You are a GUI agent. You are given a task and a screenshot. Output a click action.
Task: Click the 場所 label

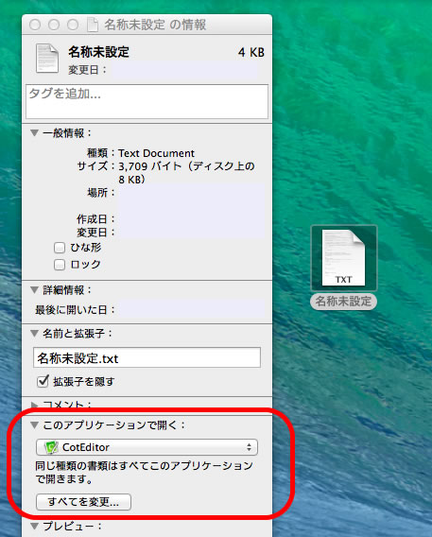pos(101,193)
